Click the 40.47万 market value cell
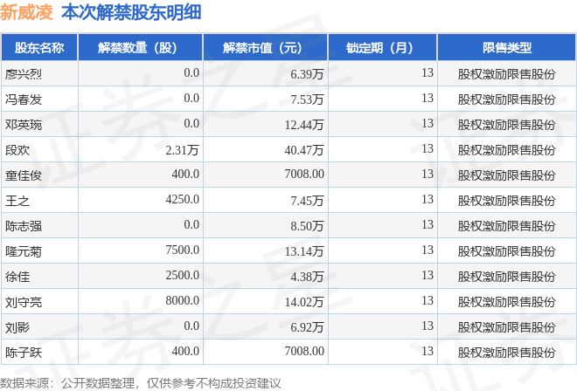 (x=304, y=150)
